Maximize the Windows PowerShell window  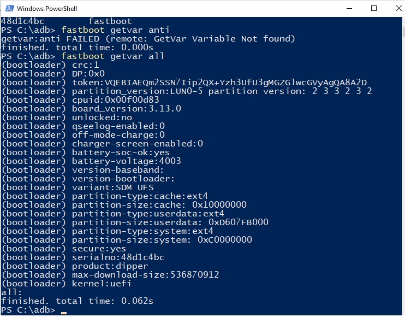(x=374, y=8)
